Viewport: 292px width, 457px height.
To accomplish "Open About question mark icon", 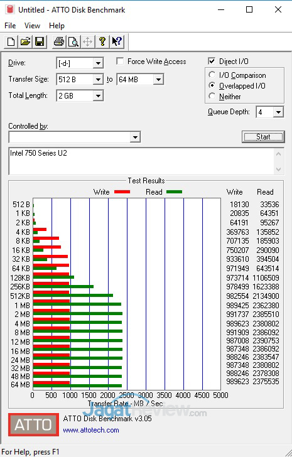I will click(x=102, y=41).
